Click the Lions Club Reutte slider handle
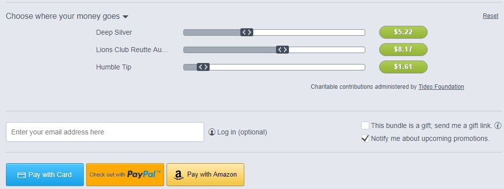The height and width of the screenshot is (189, 504). (x=282, y=50)
